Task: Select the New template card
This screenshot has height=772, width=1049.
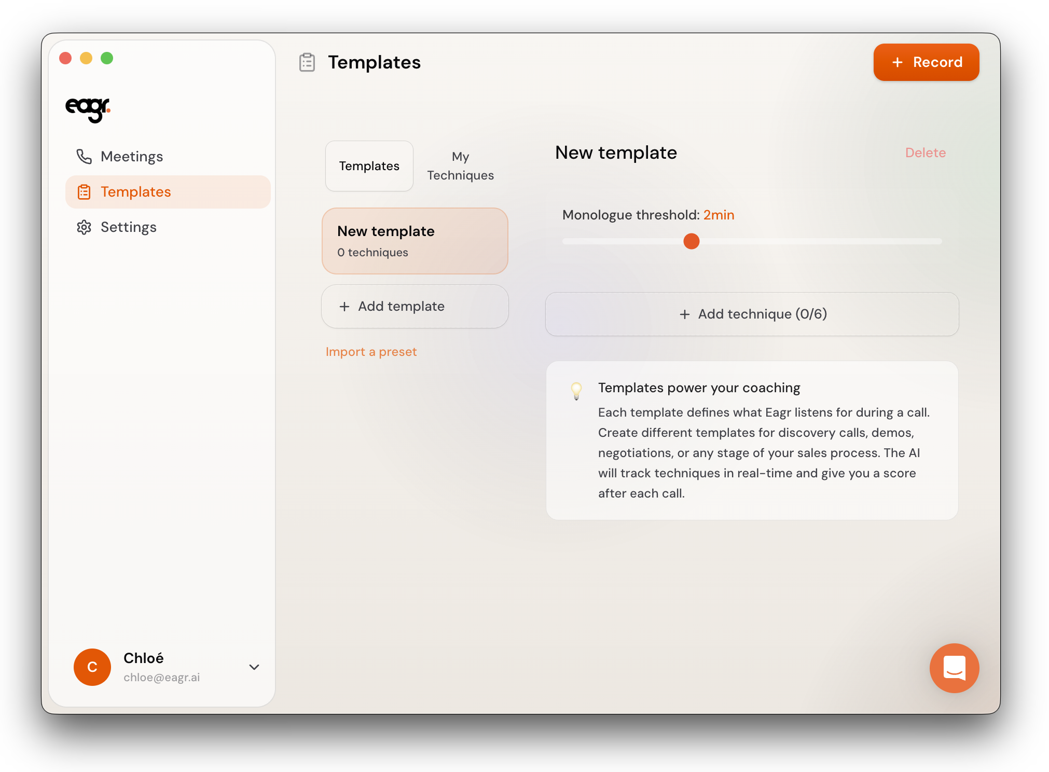Action: pos(415,241)
